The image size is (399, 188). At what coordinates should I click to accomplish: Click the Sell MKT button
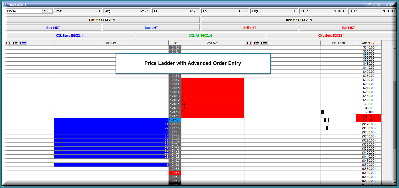pos(348,28)
